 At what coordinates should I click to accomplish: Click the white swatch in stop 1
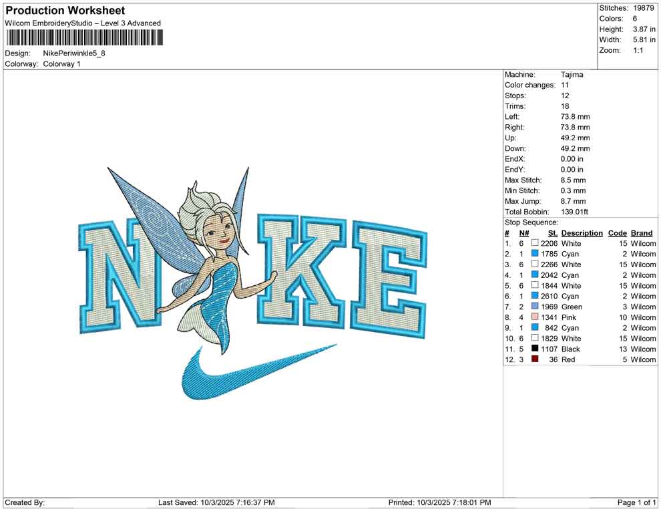pos(535,243)
